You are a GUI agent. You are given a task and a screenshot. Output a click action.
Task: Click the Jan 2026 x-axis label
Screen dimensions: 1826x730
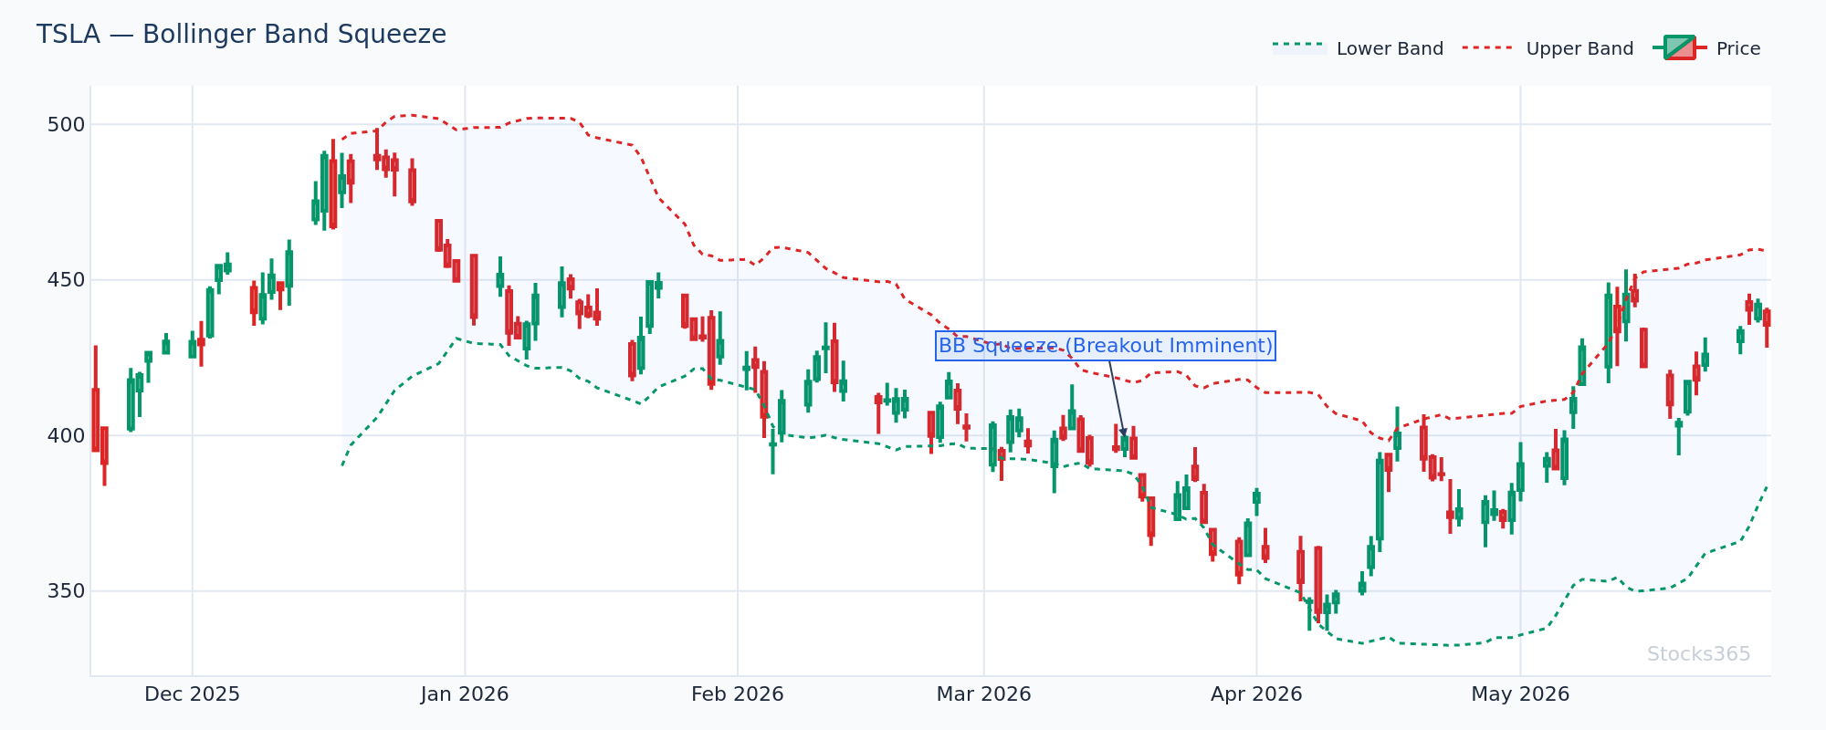pos(465,694)
